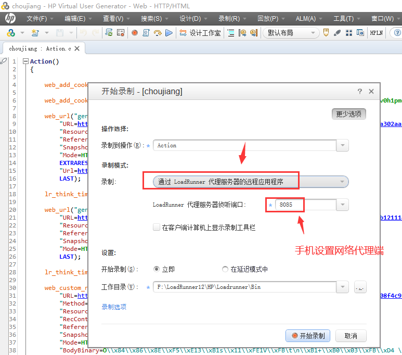Open the 工具(T) menu
This screenshot has width=402, height=355.
coord(347,19)
